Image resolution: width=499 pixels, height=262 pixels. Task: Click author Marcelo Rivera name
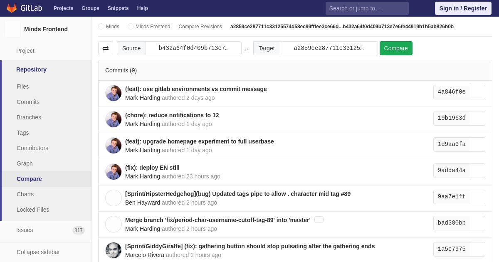click(145, 255)
